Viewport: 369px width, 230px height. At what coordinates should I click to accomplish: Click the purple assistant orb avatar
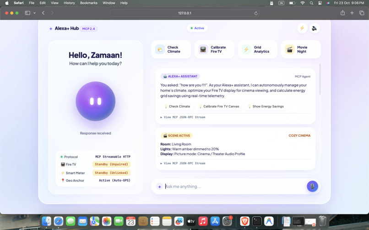tap(96, 101)
